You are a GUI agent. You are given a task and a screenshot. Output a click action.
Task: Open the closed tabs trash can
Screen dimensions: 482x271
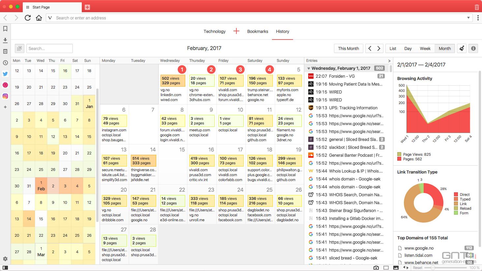(x=477, y=7)
